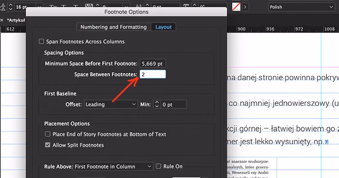The width and height of the screenshot is (339, 178).
Task: Select the *Artykuł document tab
Action: click(16, 20)
